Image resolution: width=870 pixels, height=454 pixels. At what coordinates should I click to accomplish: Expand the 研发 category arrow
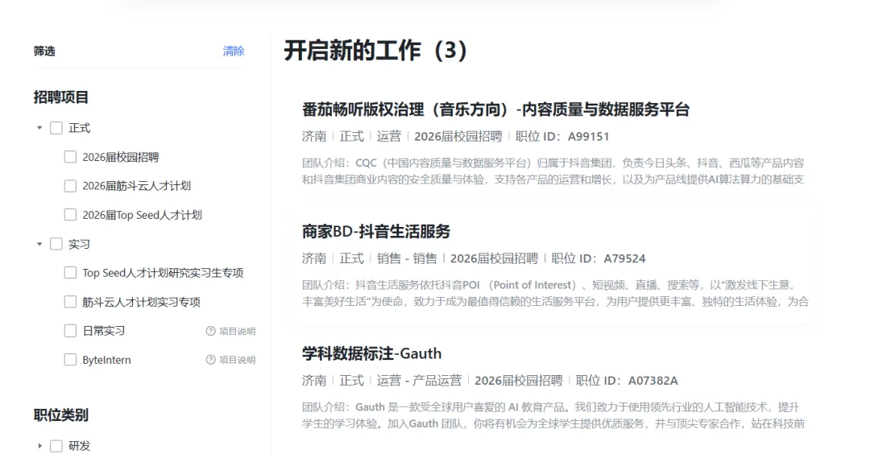coord(39,446)
